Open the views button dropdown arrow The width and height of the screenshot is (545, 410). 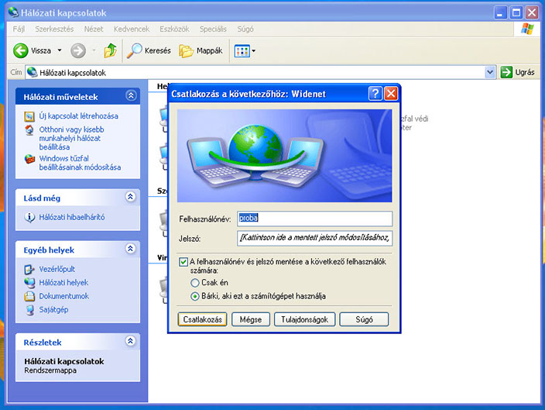253,51
